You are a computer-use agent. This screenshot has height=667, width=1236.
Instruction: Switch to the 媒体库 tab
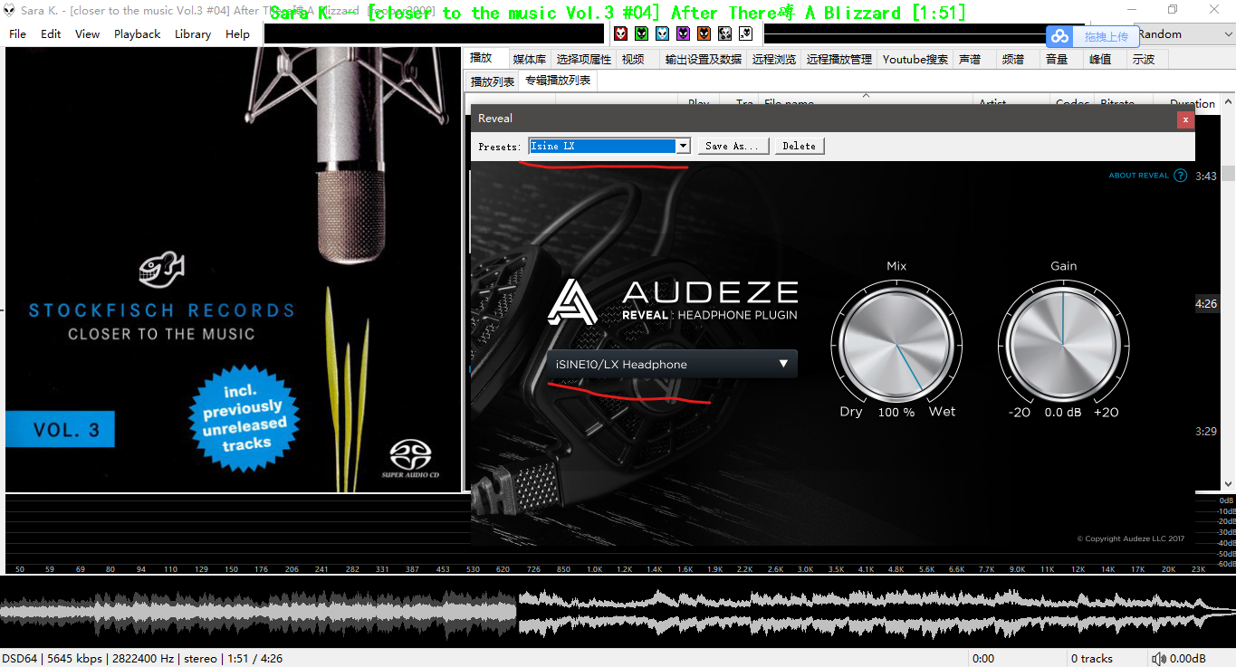point(529,59)
